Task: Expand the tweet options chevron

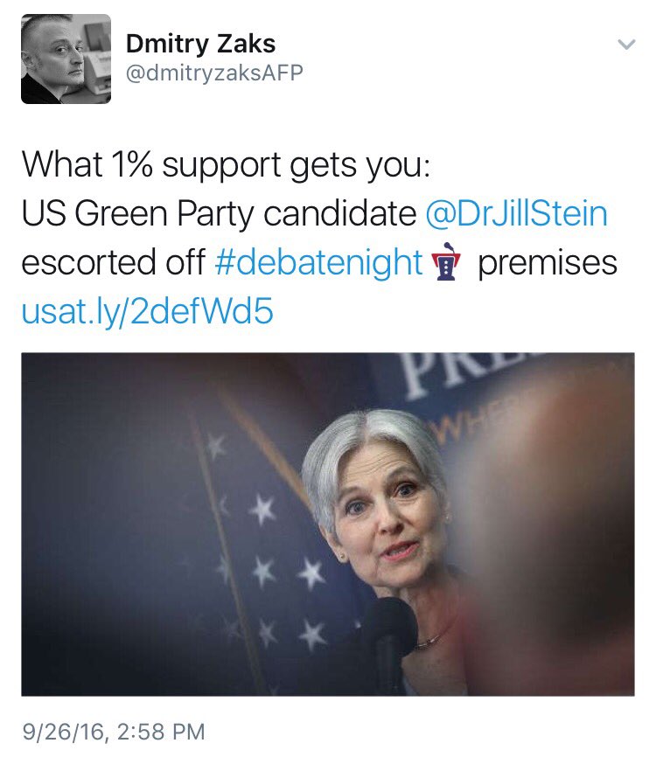Action: coord(626,45)
